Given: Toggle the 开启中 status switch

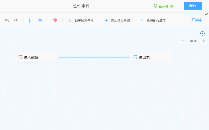Looking at the screenshot, I should 197,20.
